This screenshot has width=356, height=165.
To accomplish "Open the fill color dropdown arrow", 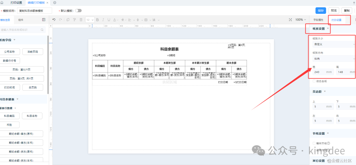I will pyautogui.click(x=126, y=20).
